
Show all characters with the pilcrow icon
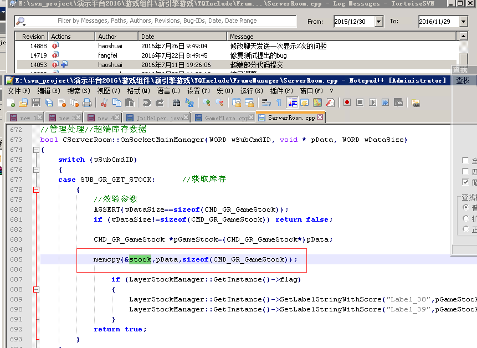(279, 103)
